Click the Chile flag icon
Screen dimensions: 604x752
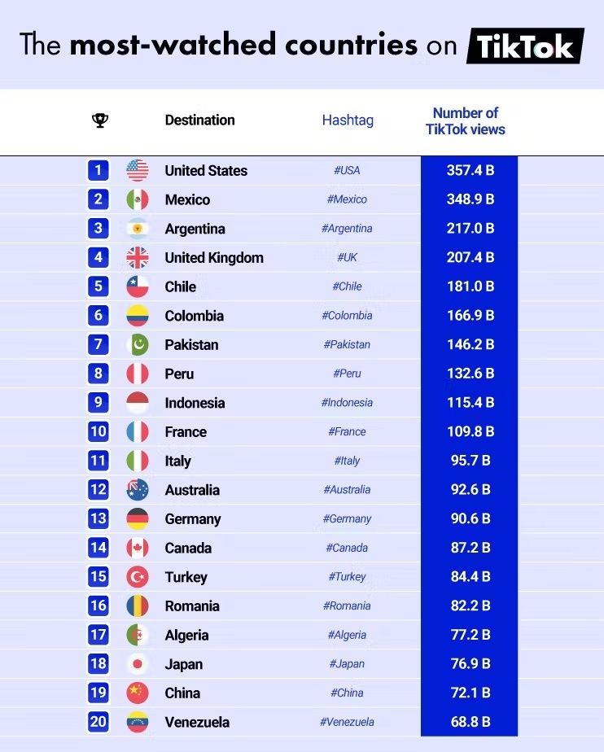(138, 286)
